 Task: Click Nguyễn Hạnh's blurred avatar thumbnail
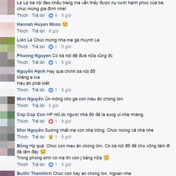[7, 74]
